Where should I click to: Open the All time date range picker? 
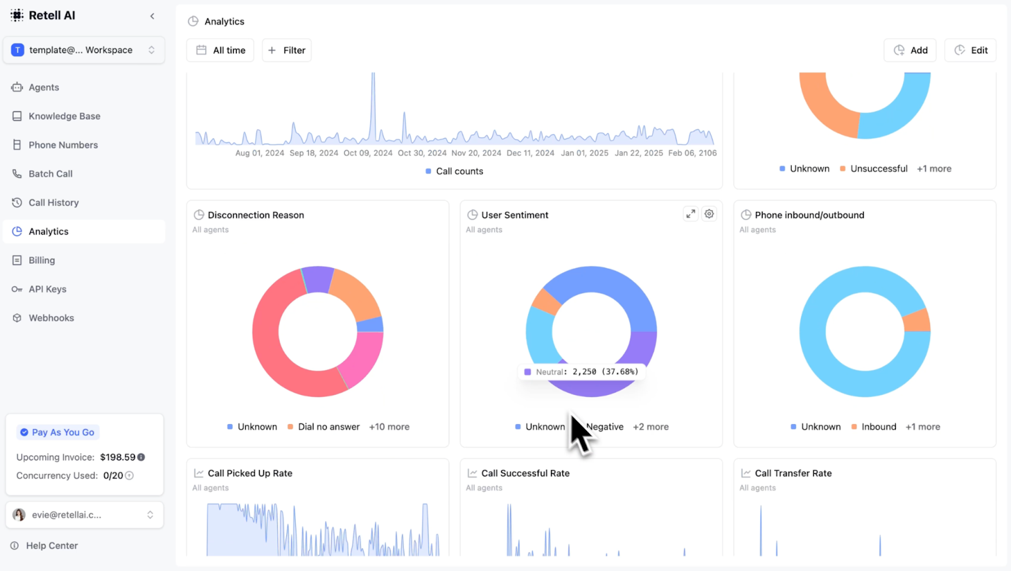220,50
